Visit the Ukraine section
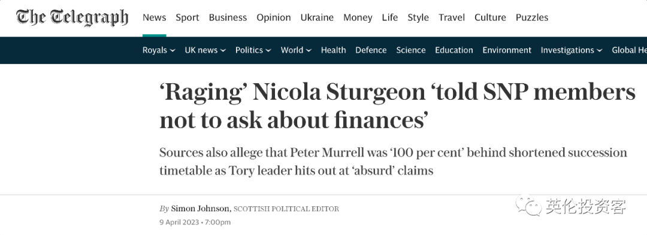The image size is (647, 235). click(317, 18)
